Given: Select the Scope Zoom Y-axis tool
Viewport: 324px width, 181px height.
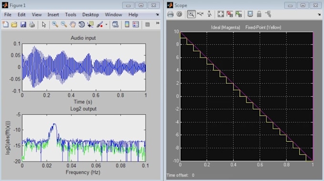Looking at the screenshot, I should 209,14.
